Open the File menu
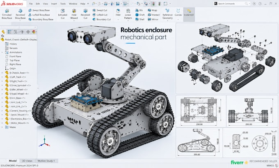Image resolution: width=279 pixels, height=168 pixels. tap(31, 4)
